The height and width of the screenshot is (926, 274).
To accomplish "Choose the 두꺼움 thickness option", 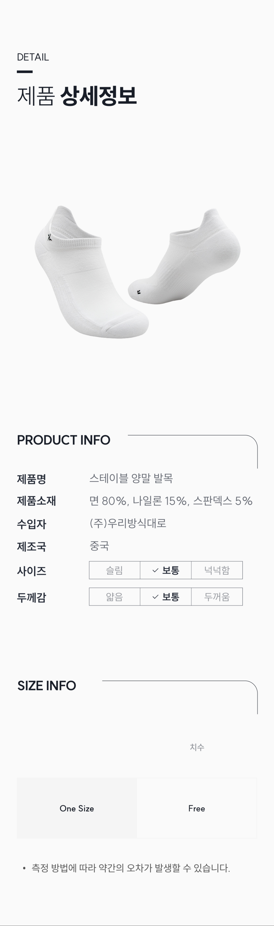I will pos(217,597).
